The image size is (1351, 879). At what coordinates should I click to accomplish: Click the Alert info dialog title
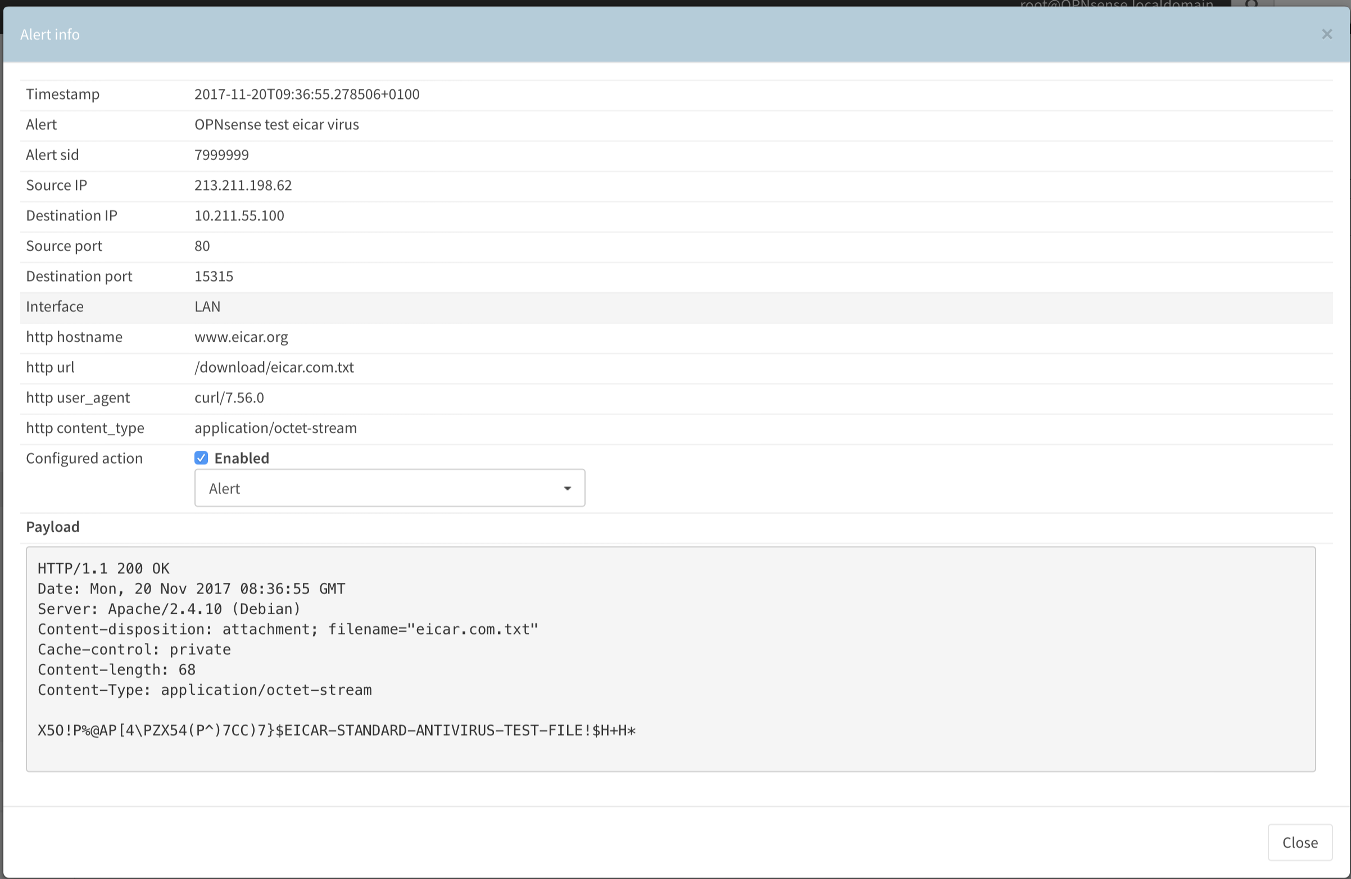50,35
